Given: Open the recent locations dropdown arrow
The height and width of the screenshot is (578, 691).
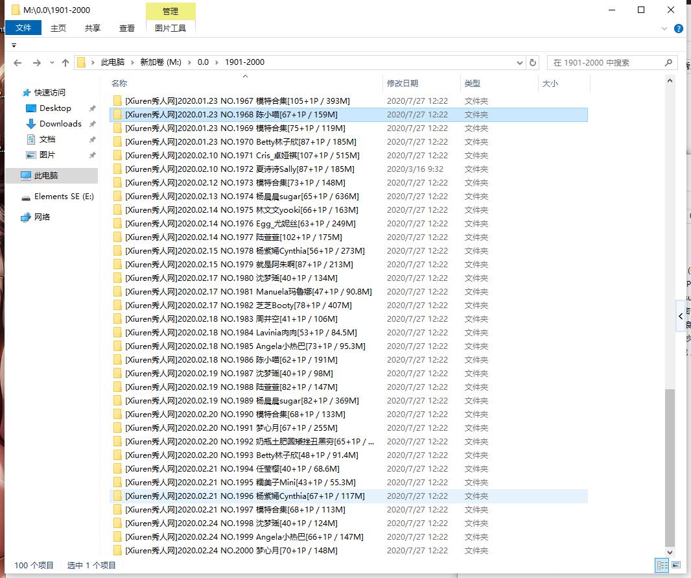Looking at the screenshot, I should click(x=52, y=63).
